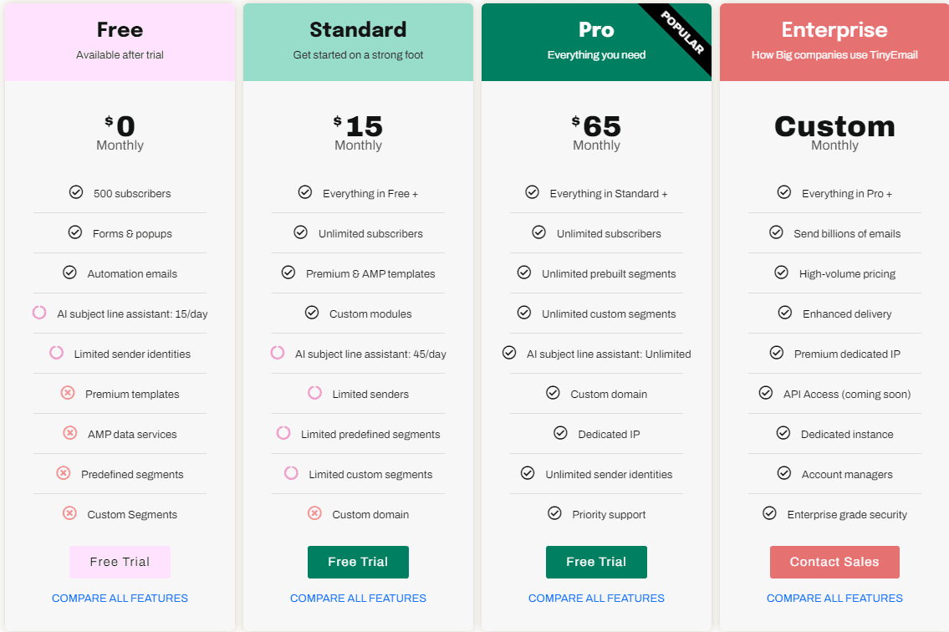Select the "Enterprise" plan header
Screen dimensions: 949x632
pos(834,29)
